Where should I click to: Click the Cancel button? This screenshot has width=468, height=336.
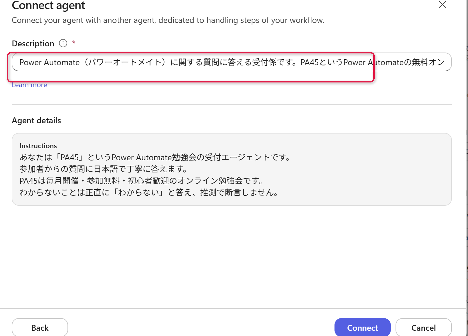pos(423,327)
